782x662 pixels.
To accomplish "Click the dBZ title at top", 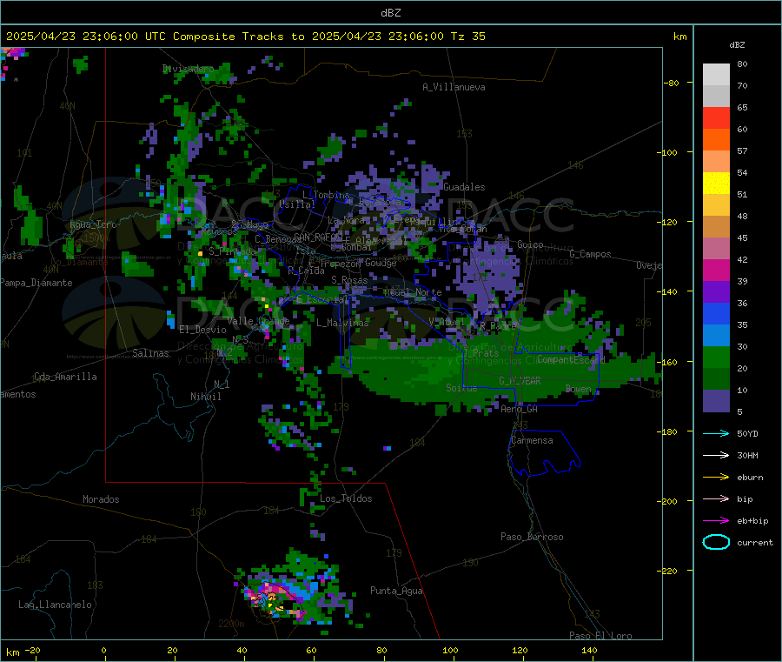I will tap(390, 13).
